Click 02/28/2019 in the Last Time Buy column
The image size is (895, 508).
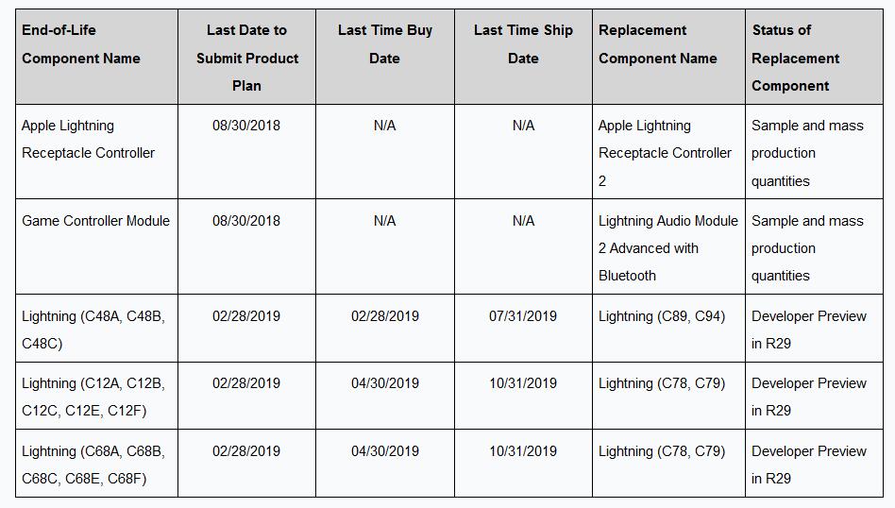click(x=384, y=316)
